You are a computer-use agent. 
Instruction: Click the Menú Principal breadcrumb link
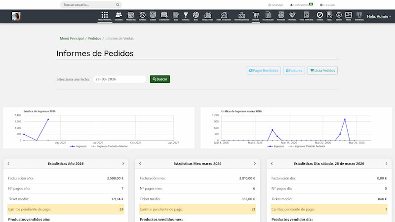[x=72, y=38]
